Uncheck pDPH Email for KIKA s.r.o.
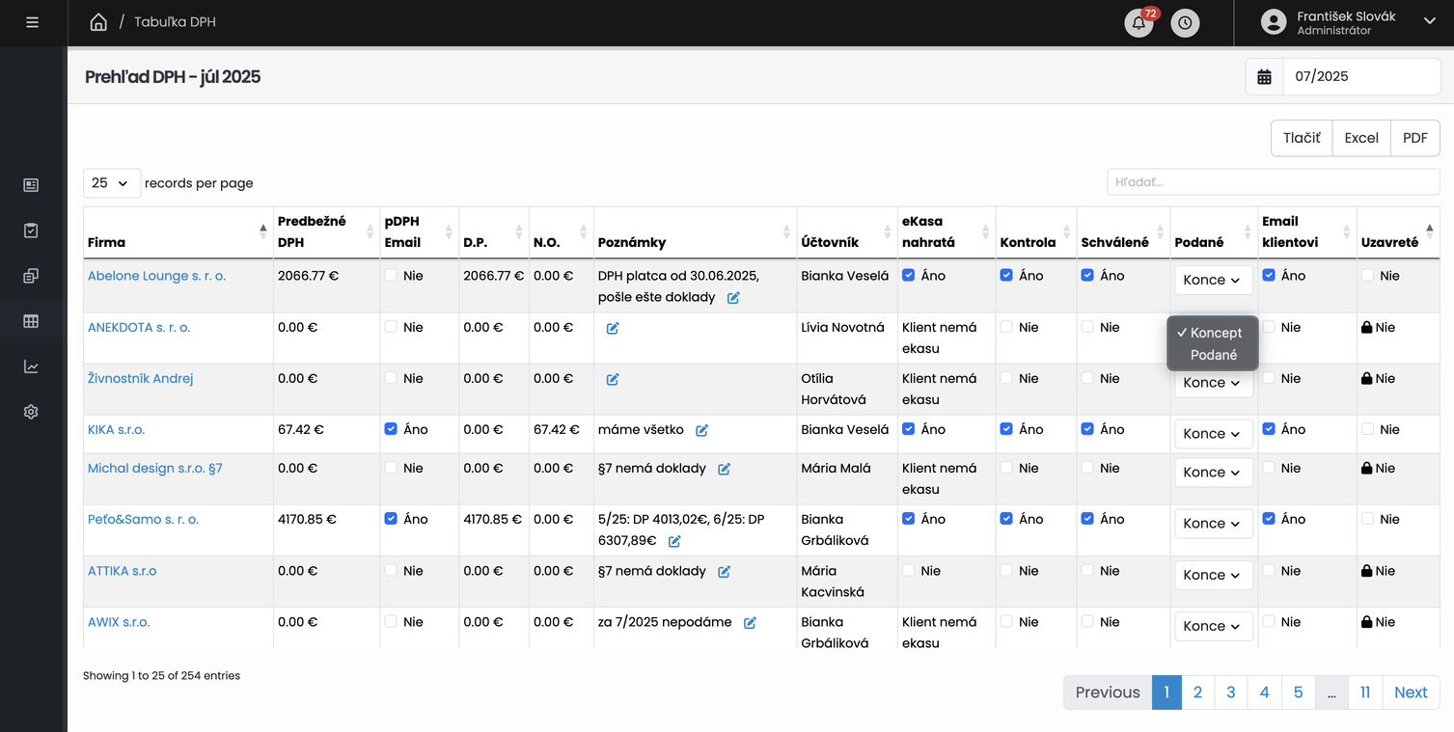 point(391,429)
